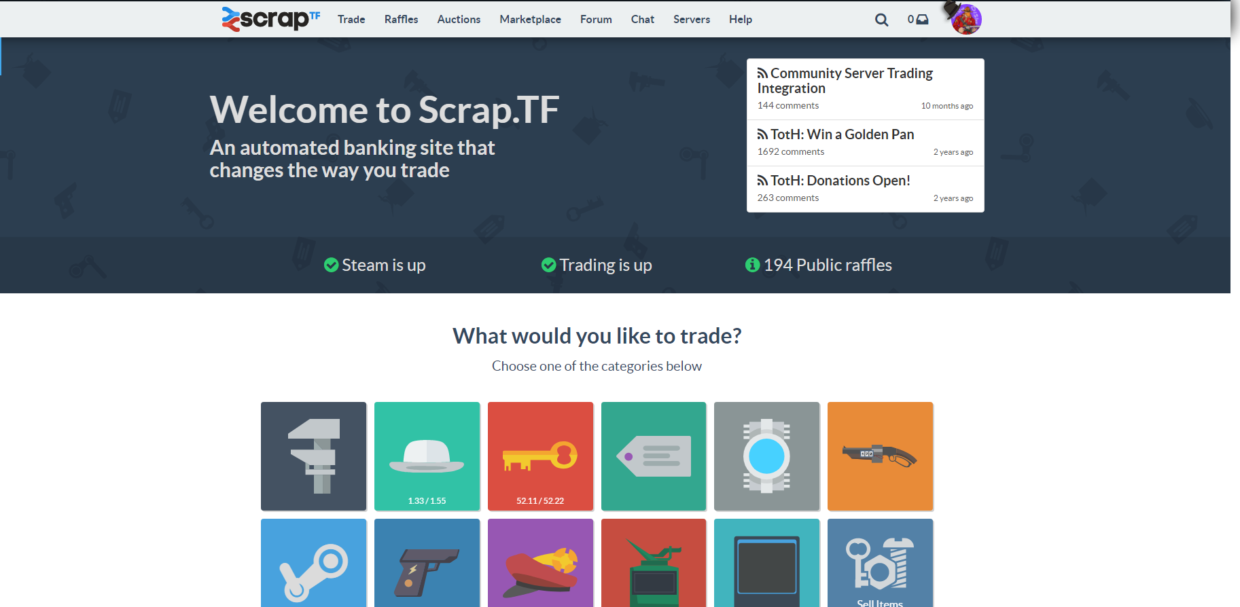Screen dimensions: 1240x607
Task: Select the hat tile showing 1.33 / 1.55
Action: click(427, 456)
